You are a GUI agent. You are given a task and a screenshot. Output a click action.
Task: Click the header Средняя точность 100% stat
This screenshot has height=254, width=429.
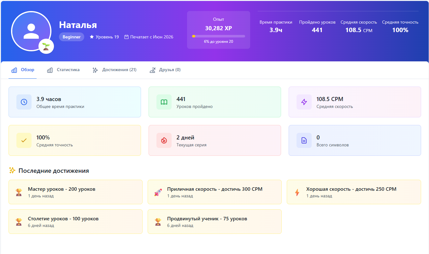click(x=400, y=26)
